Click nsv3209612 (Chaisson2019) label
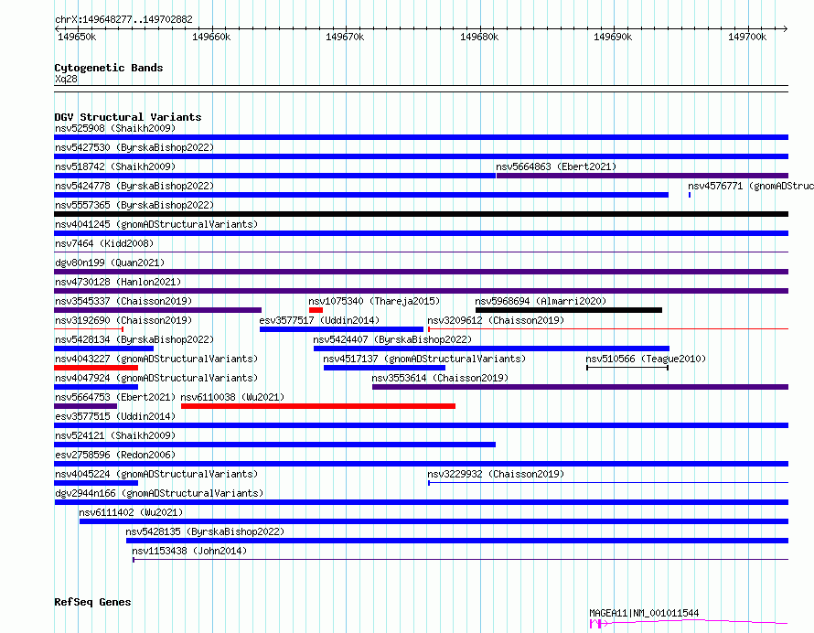814x633 pixels. coord(496,320)
